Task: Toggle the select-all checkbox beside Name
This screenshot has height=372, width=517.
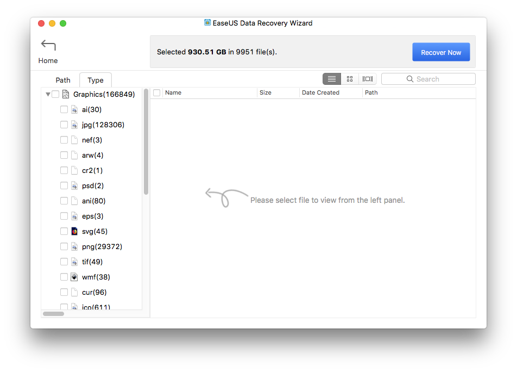Action: pyautogui.click(x=157, y=93)
